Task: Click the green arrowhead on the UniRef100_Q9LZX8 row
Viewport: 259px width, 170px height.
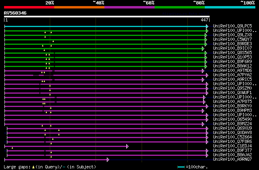Action: point(206,35)
